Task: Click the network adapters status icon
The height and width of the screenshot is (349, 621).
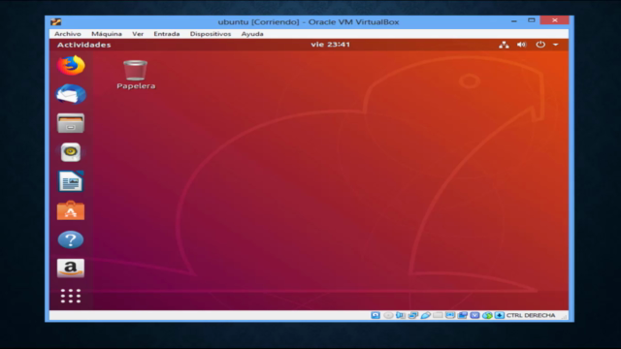Action: click(x=413, y=315)
